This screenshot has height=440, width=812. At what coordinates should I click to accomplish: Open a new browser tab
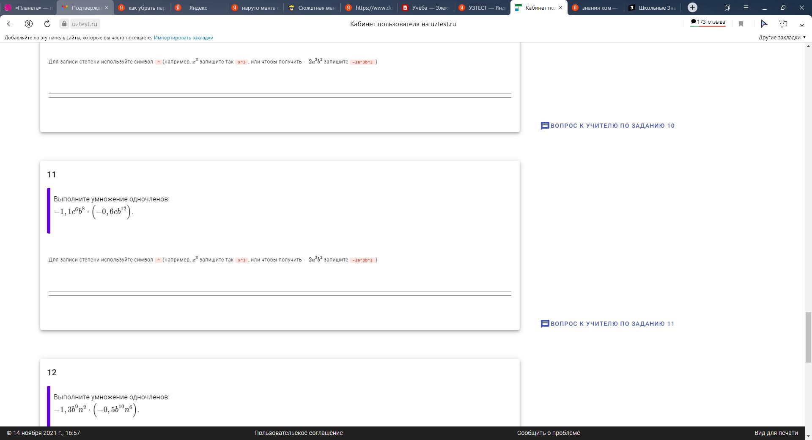click(x=692, y=8)
